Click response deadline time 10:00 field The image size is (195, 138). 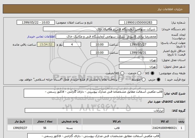tap(100, 44)
